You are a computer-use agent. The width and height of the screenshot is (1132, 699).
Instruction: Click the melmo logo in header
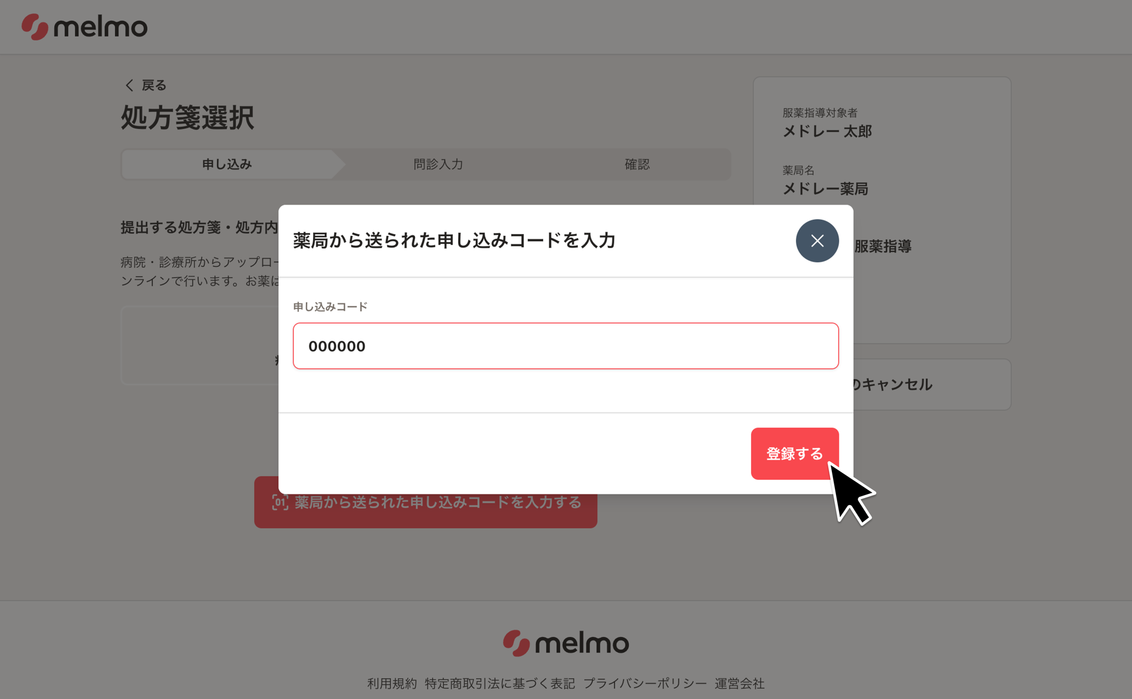click(x=84, y=27)
